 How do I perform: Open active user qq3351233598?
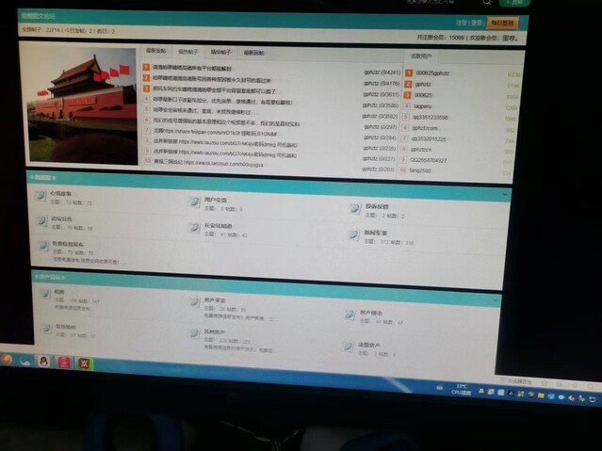click(x=430, y=117)
